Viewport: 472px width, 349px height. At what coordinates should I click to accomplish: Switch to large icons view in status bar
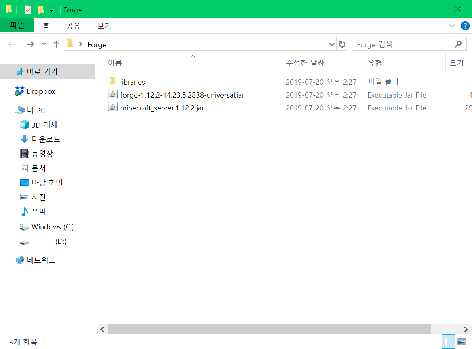pyautogui.click(x=462, y=341)
